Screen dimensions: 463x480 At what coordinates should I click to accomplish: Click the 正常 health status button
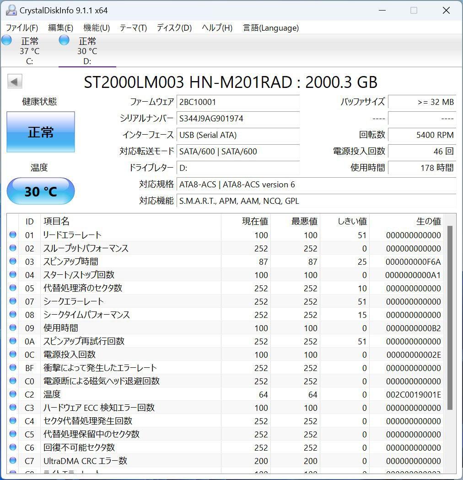pyautogui.click(x=41, y=132)
